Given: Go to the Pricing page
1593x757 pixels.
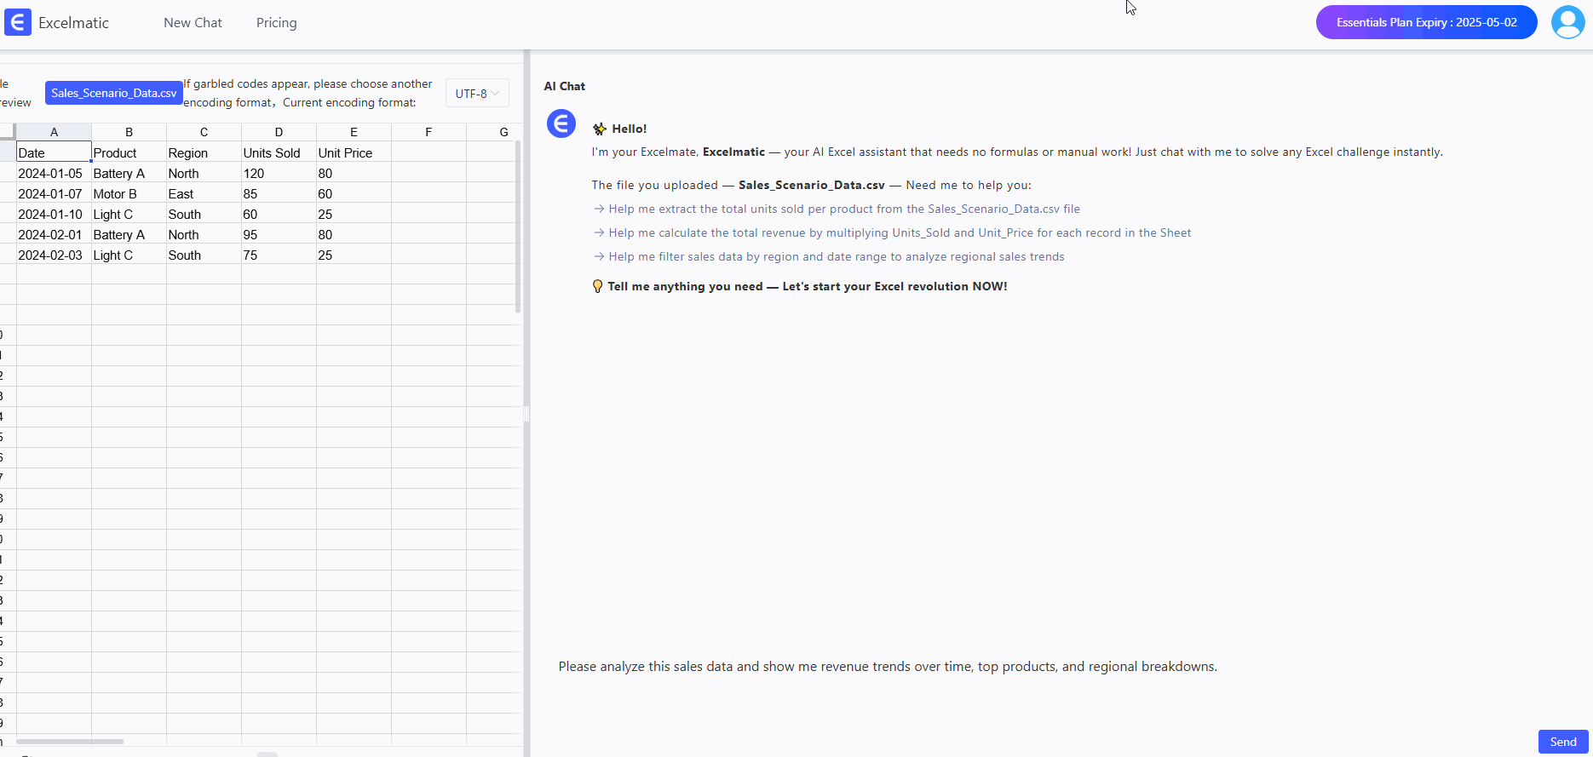Looking at the screenshot, I should point(276,23).
